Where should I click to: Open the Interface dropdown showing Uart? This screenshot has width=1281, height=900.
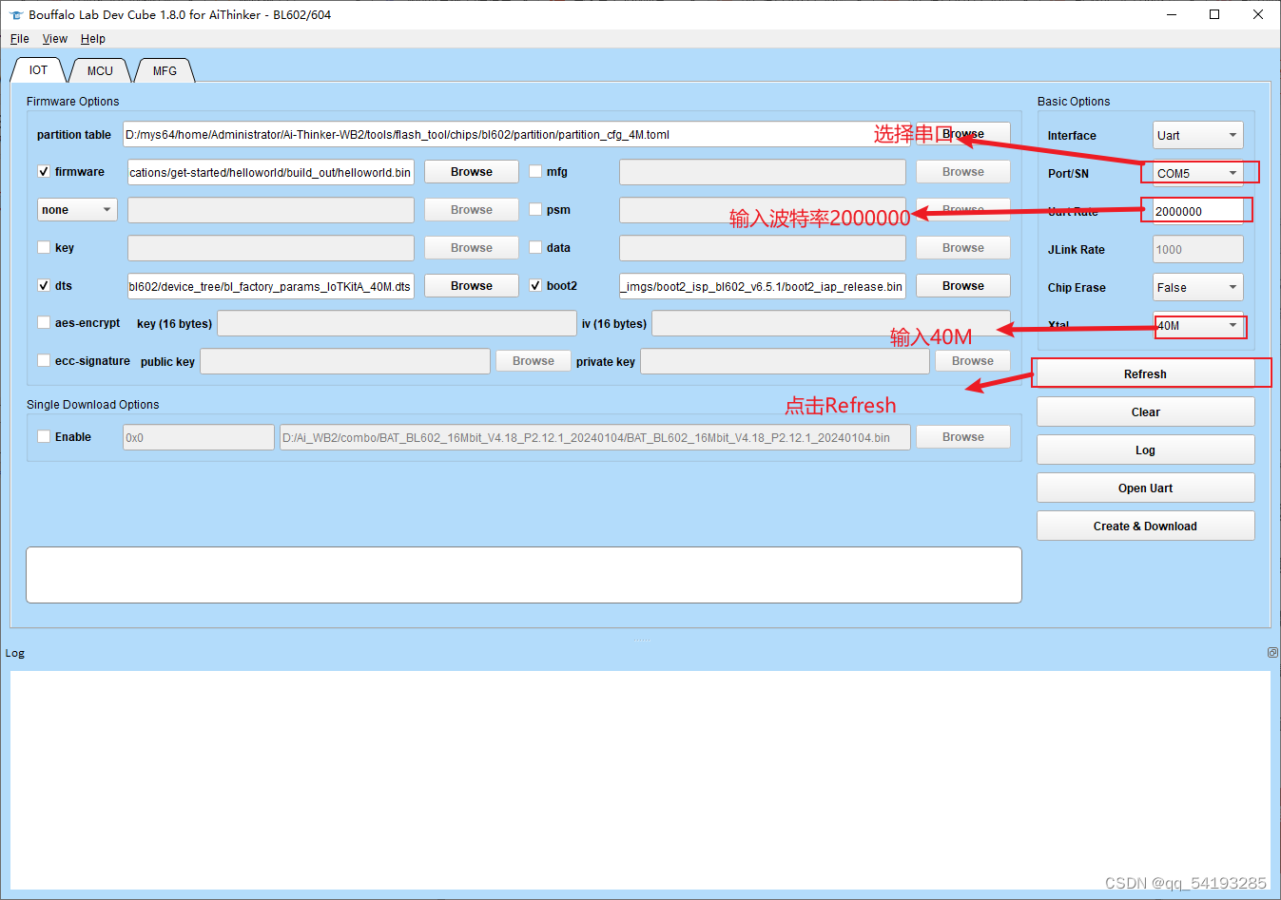pyautogui.click(x=1198, y=136)
